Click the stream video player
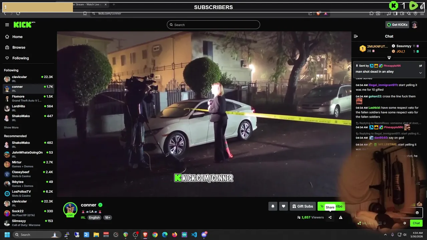 coord(204,114)
